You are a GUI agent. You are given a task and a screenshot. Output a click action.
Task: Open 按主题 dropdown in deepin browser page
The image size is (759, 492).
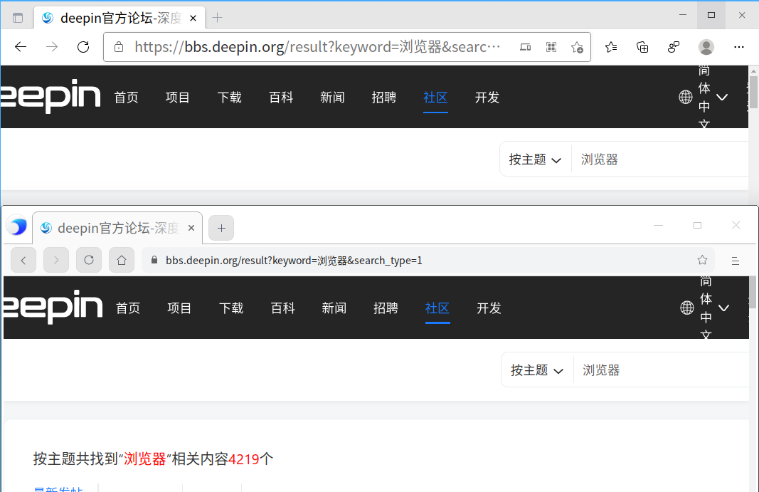coord(537,370)
